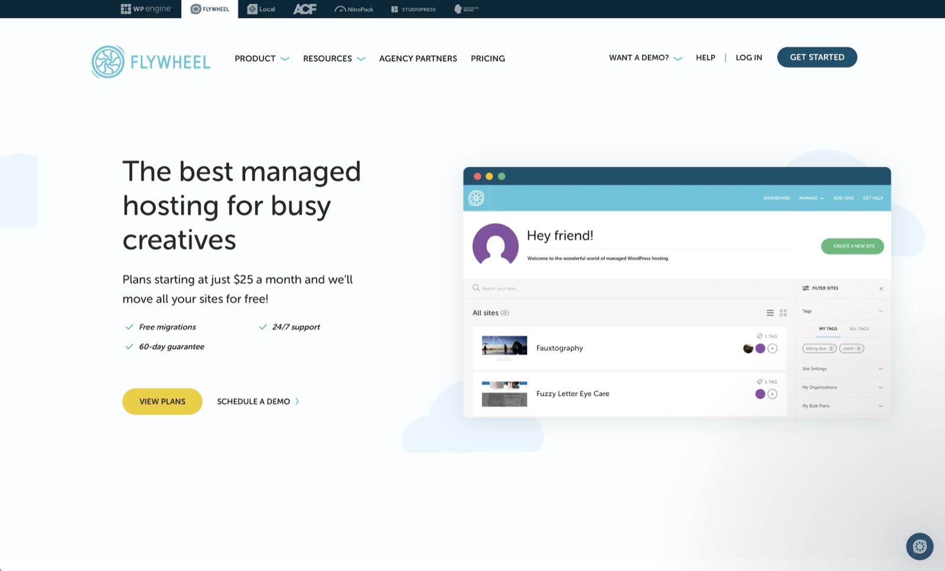Open the Delicious Brains brand icon

(x=466, y=9)
